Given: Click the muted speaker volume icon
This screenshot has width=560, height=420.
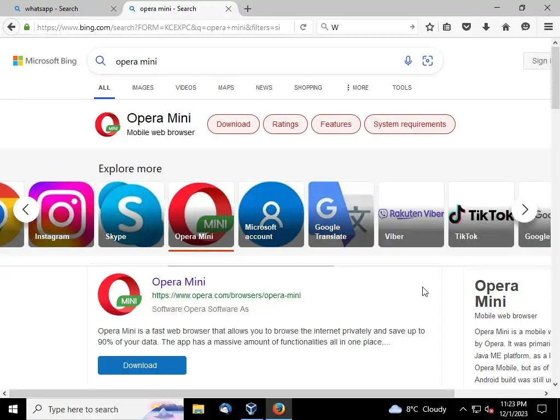Looking at the screenshot, I should coord(489,409).
